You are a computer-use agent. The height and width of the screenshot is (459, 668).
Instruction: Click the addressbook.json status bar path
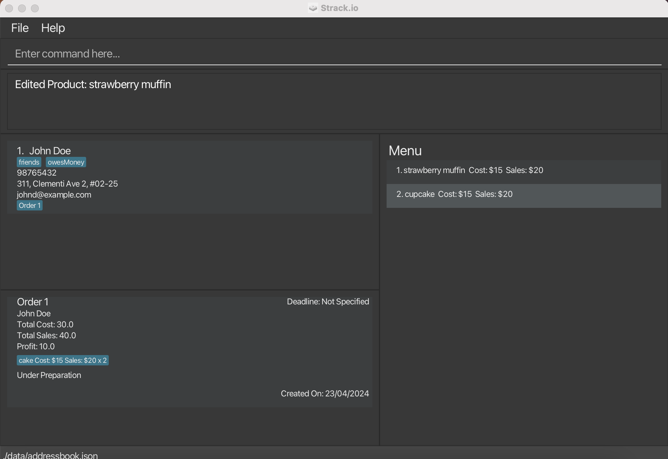coord(51,455)
